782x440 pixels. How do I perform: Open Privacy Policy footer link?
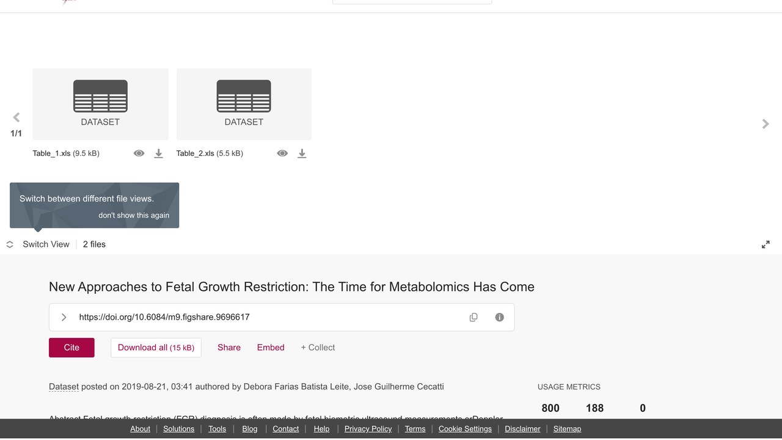coord(368,429)
